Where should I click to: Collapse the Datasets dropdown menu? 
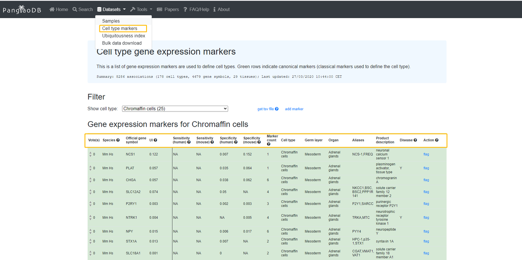pyautogui.click(x=111, y=9)
